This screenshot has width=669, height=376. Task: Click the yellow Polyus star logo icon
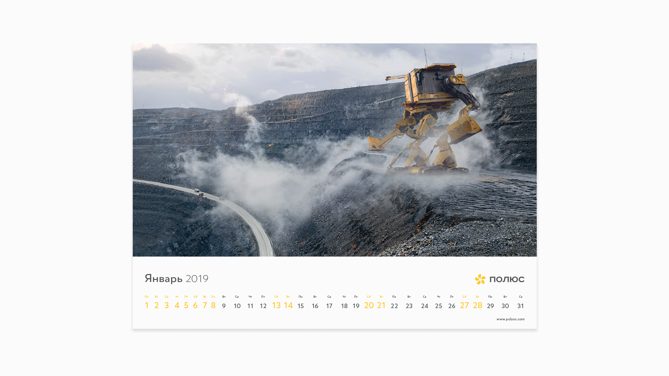coord(480,279)
